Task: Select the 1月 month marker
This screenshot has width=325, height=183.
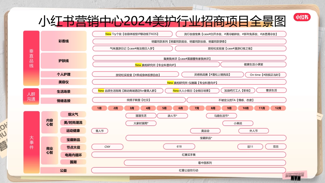Action: click(100, 108)
